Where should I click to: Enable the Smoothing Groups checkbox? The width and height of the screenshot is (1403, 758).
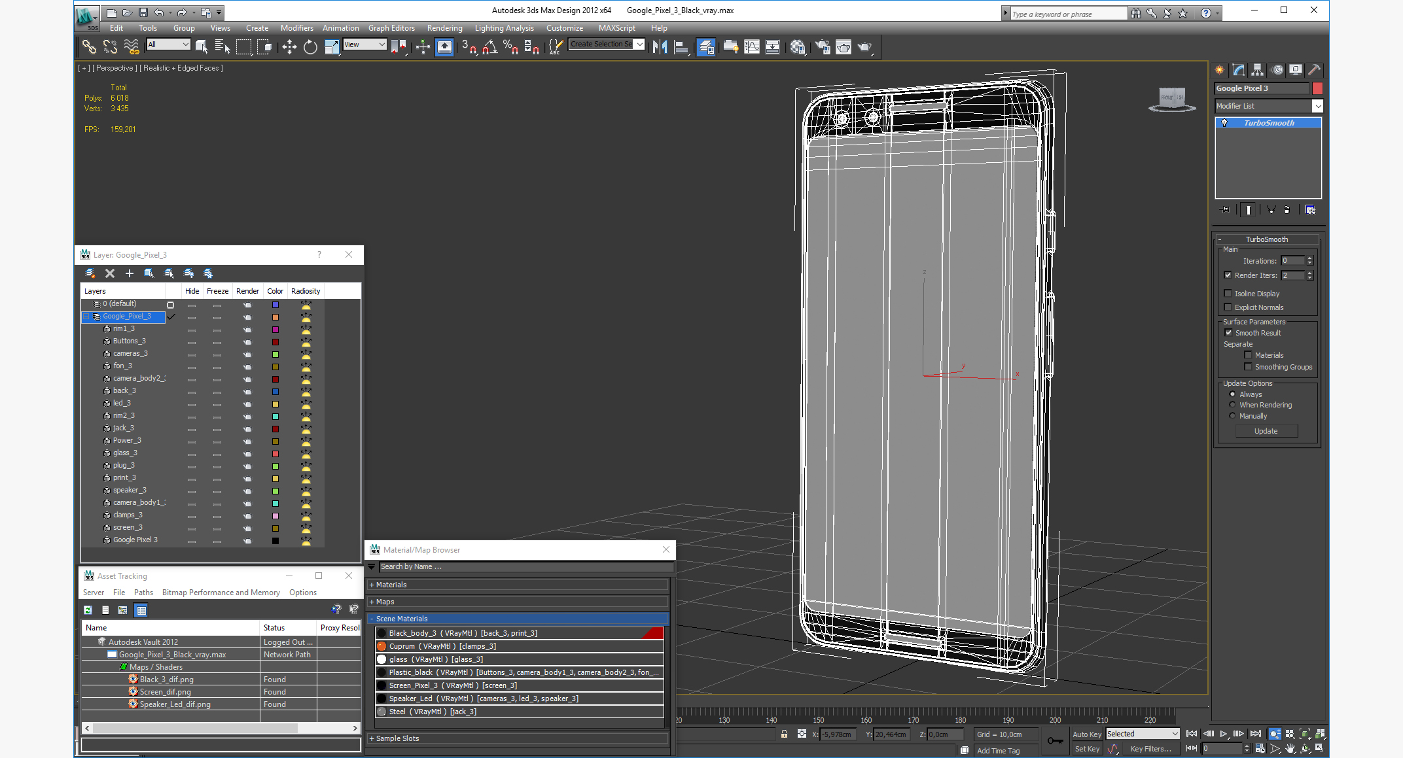click(x=1248, y=367)
